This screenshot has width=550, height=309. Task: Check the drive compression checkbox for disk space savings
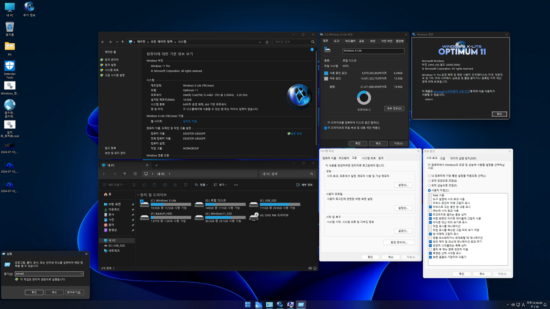click(325, 123)
